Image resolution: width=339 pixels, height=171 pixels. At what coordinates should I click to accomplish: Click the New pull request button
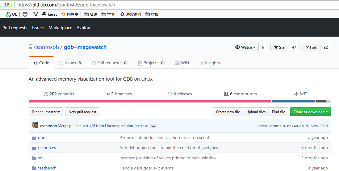[x=82, y=112]
